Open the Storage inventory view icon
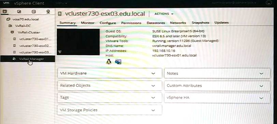 click(33, 12)
